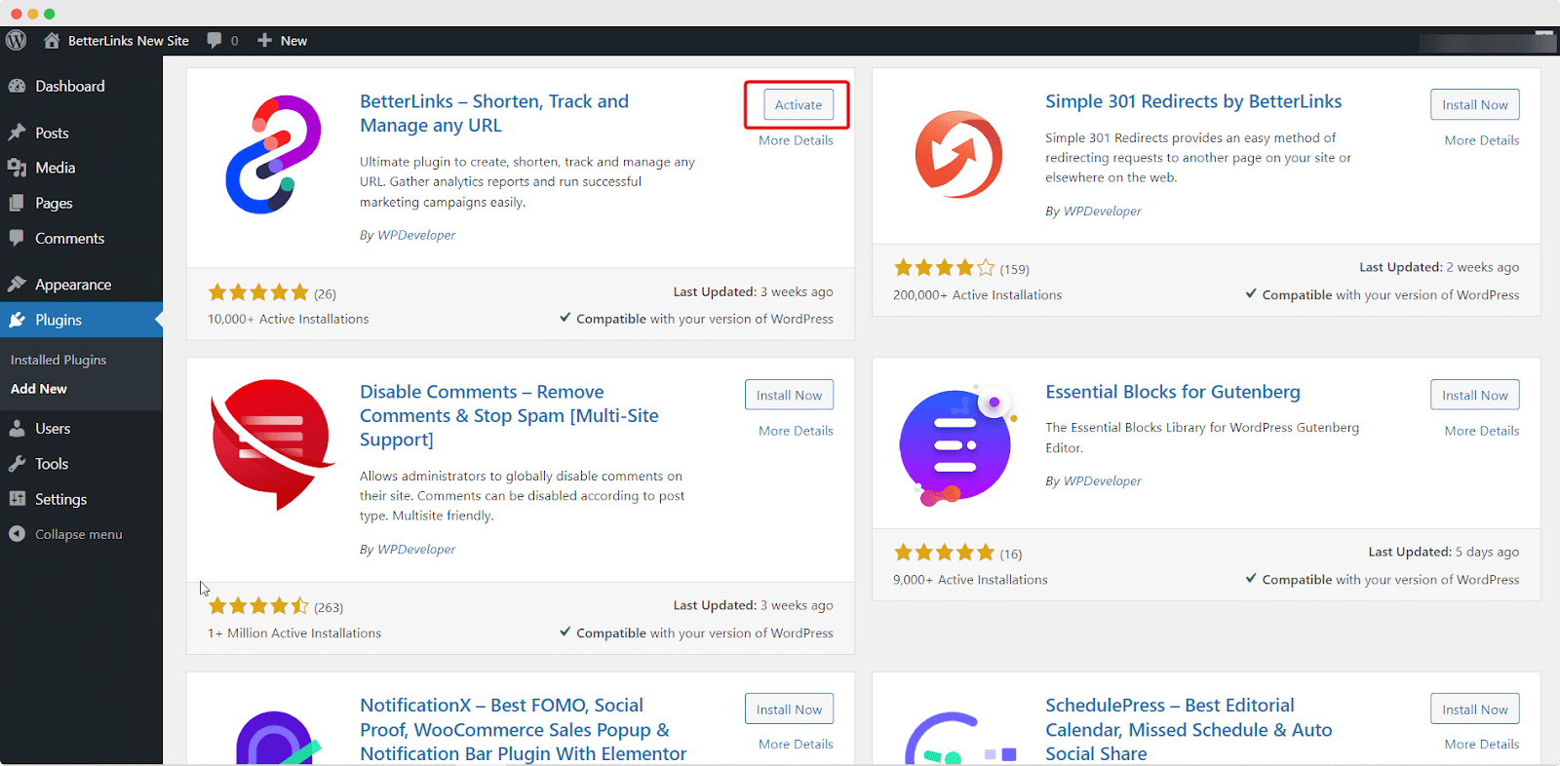1560x766 pixels.
Task: Click the Plugins plug icon
Action: pyautogui.click(x=17, y=320)
